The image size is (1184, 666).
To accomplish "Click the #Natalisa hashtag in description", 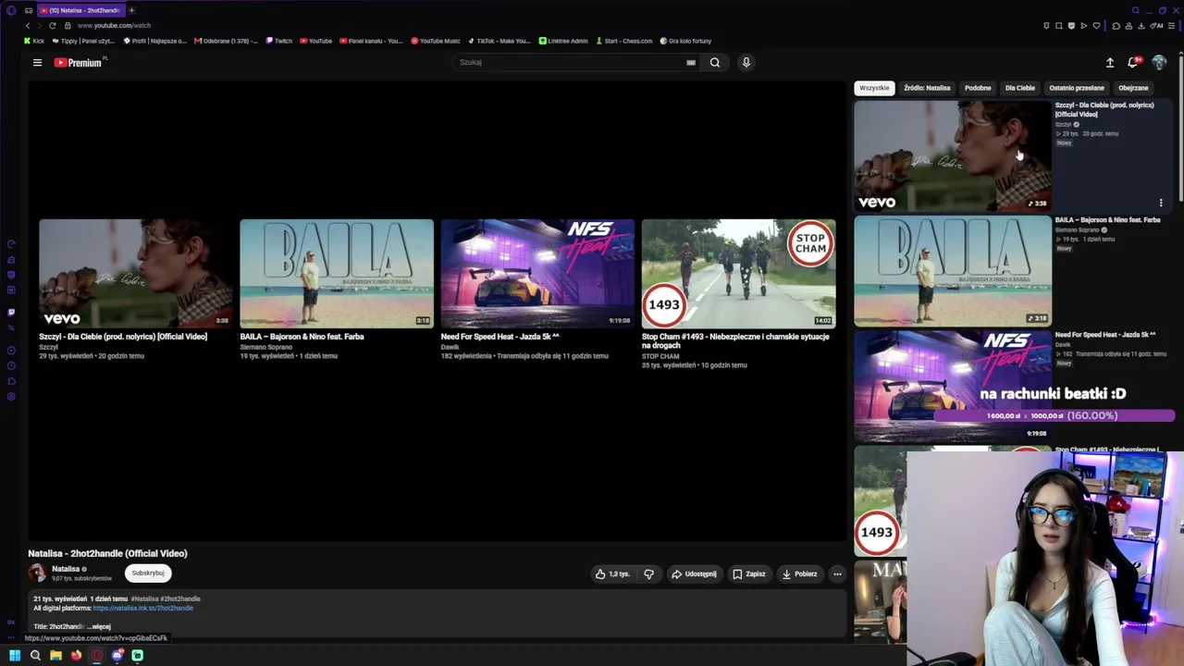I will click(x=144, y=598).
